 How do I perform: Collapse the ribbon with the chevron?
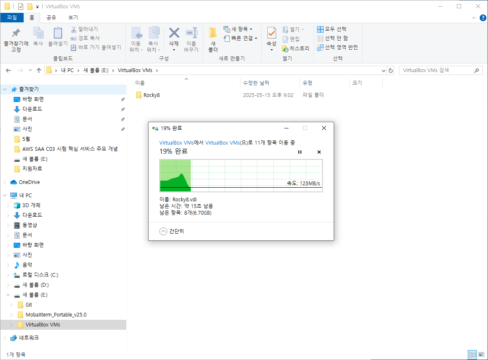click(x=474, y=18)
